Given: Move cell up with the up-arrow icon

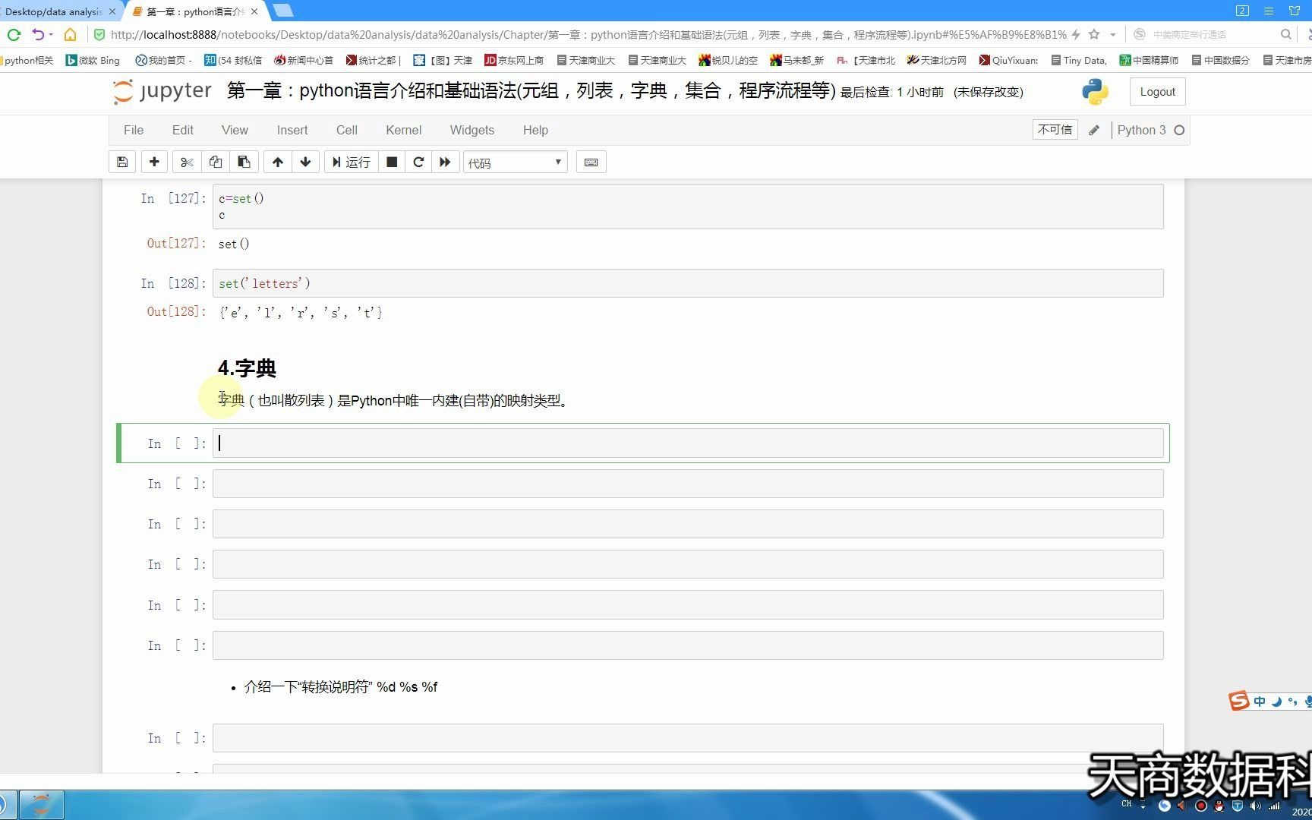Looking at the screenshot, I should click(277, 162).
